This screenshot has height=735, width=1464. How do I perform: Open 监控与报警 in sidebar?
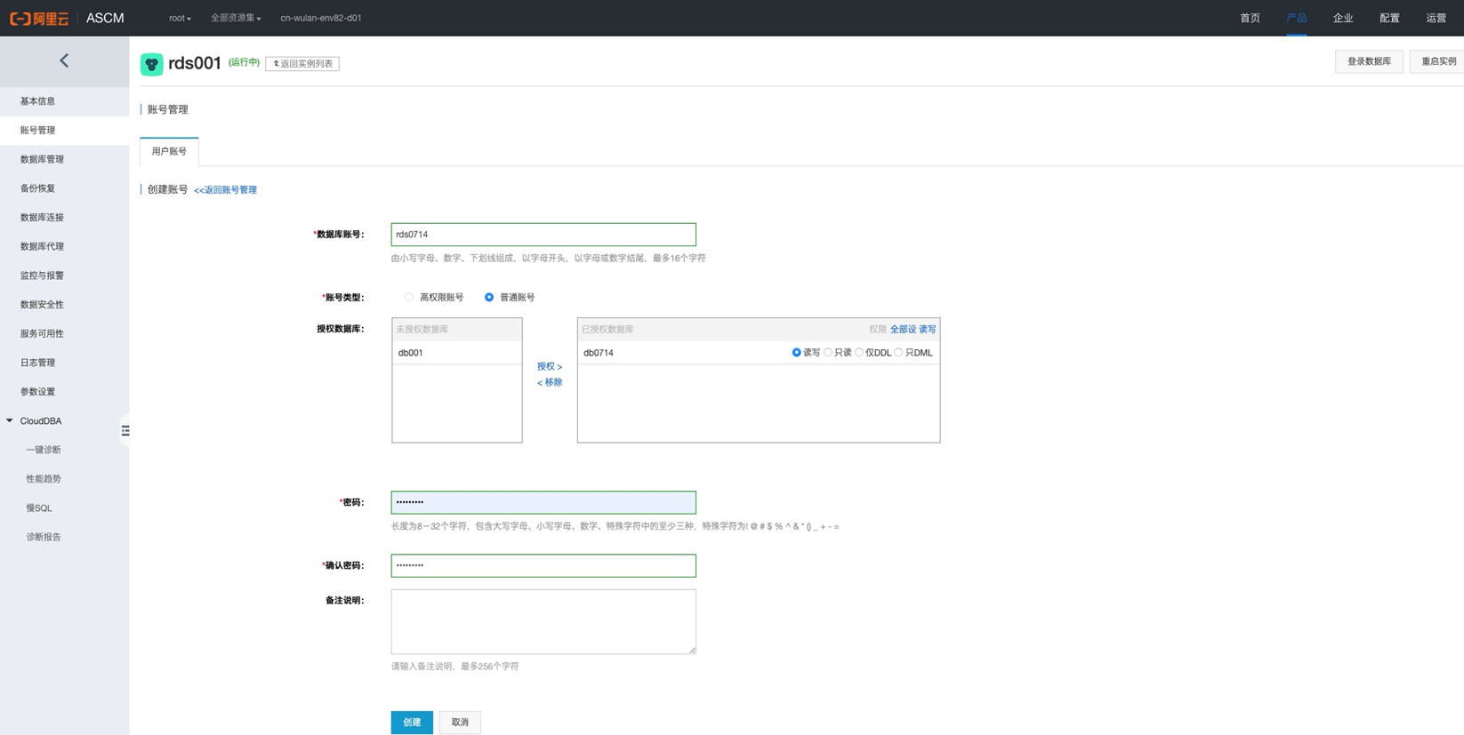click(64, 276)
